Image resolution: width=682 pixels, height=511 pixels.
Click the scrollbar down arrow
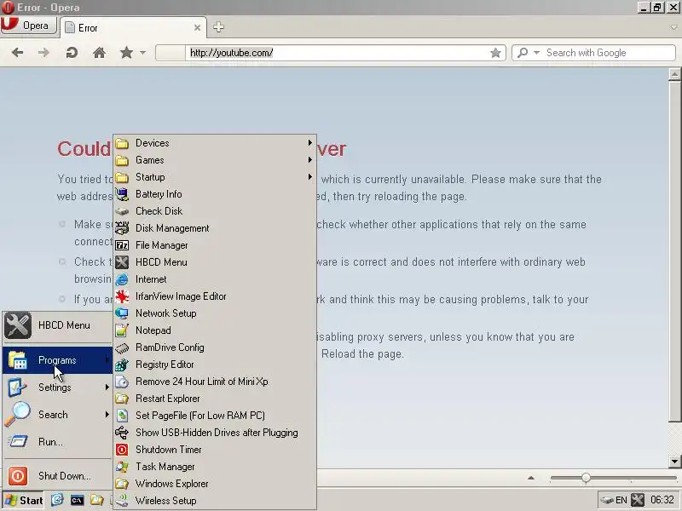point(674,462)
